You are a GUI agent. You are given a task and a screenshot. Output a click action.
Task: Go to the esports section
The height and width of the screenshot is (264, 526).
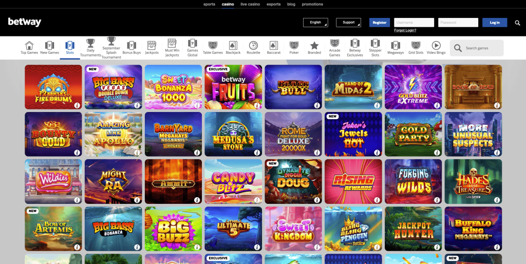pyautogui.click(x=273, y=4)
